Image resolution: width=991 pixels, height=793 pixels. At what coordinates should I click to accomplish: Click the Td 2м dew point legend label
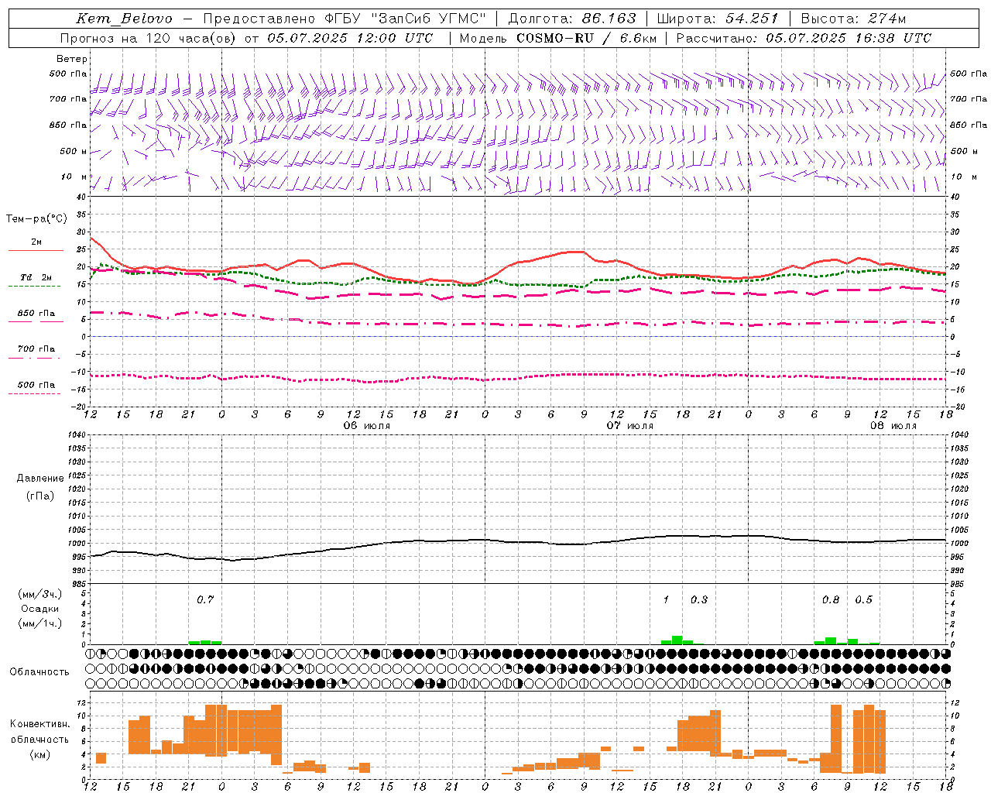click(36, 277)
